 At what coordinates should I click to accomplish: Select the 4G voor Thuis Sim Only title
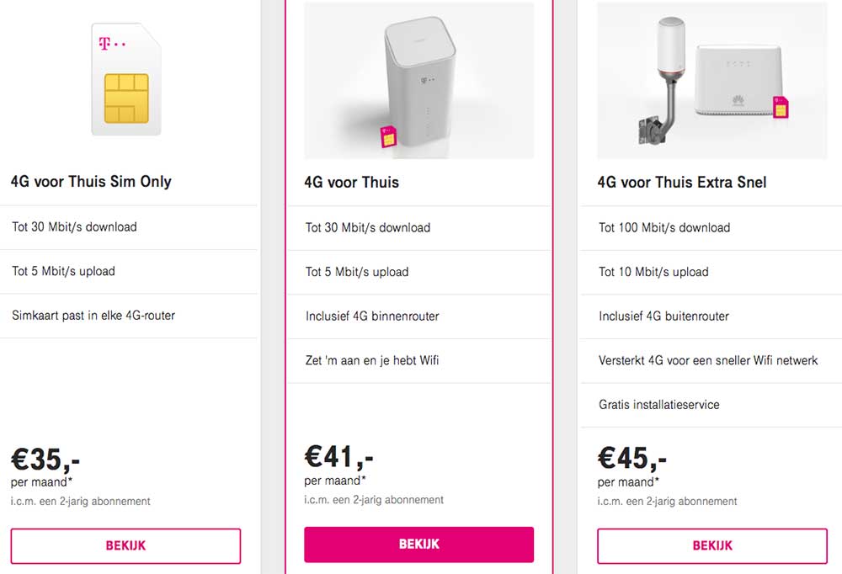pos(91,181)
